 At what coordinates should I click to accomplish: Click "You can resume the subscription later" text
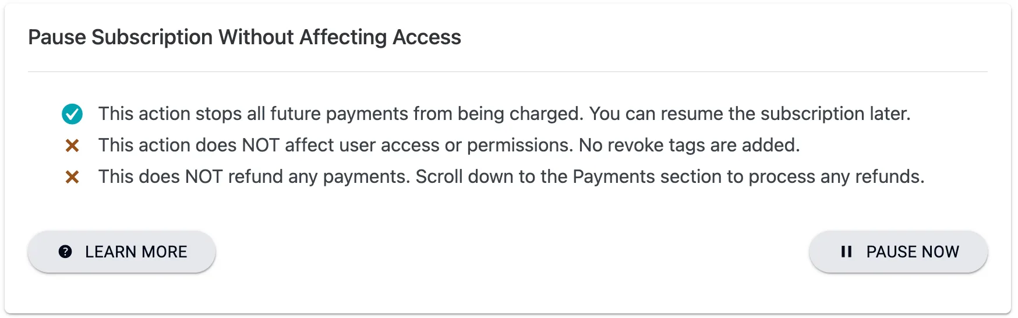pyautogui.click(x=750, y=114)
